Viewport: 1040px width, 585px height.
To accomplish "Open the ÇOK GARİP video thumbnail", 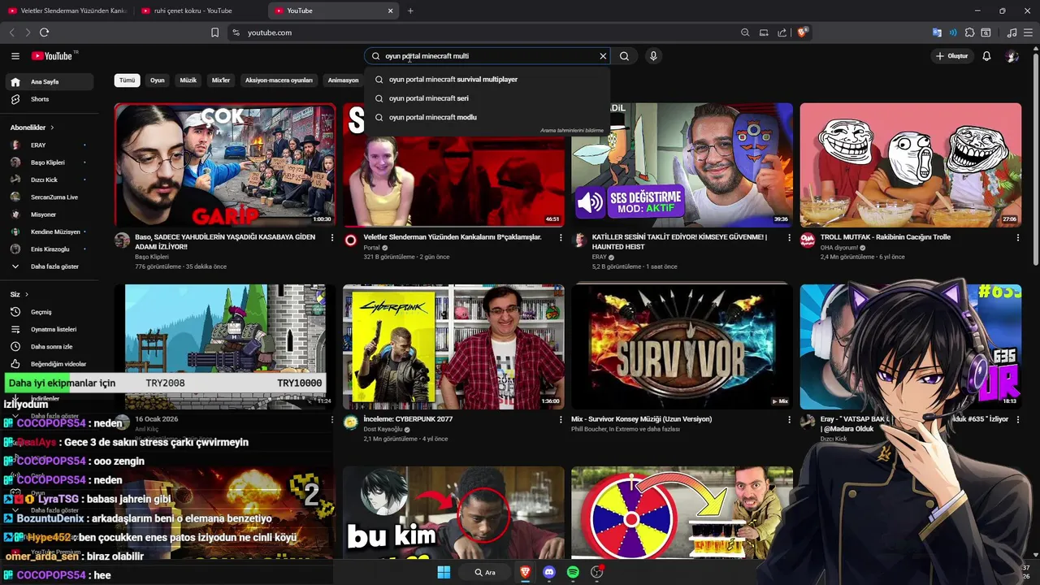I will pyautogui.click(x=225, y=165).
